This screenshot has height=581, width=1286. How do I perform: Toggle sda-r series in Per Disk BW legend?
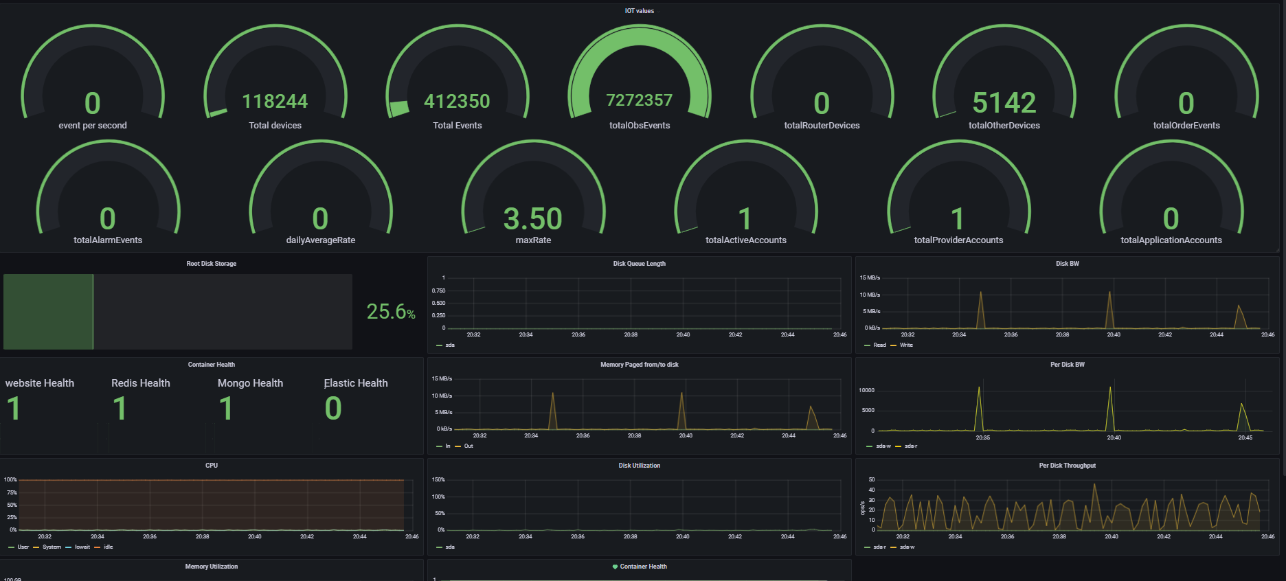(910, 446)
